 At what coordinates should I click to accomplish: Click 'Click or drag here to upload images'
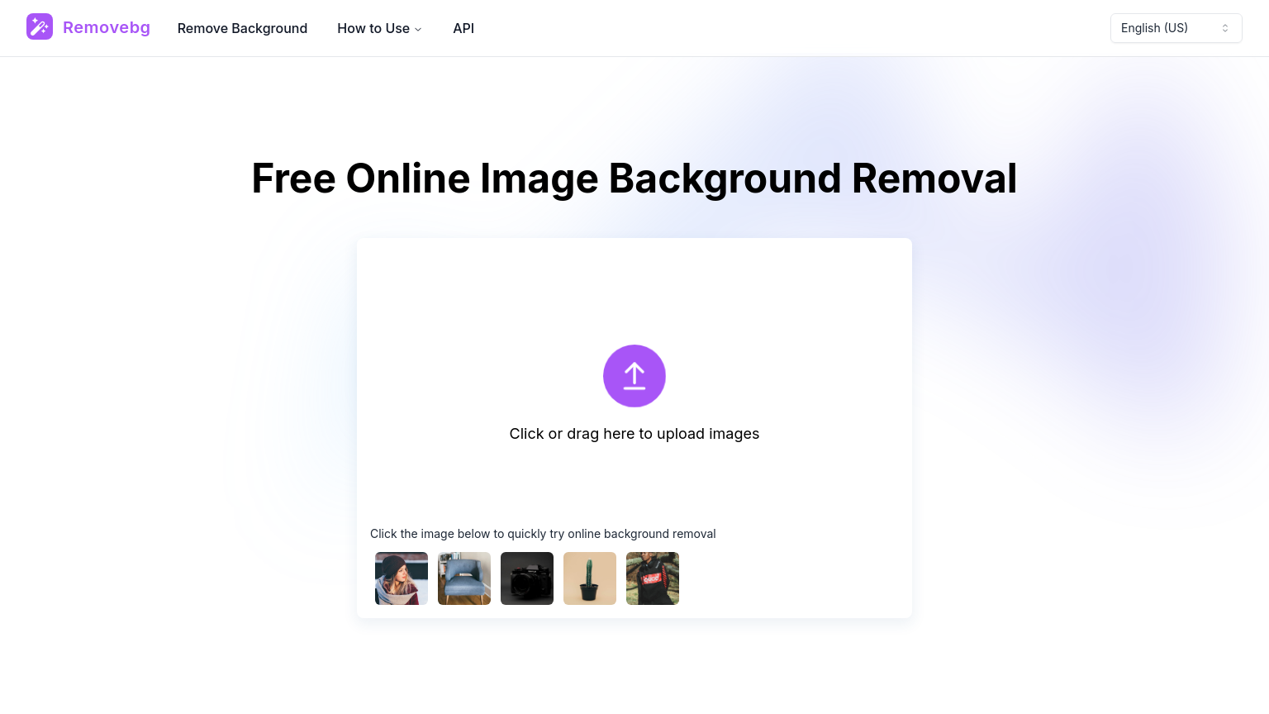click(634, 433)
